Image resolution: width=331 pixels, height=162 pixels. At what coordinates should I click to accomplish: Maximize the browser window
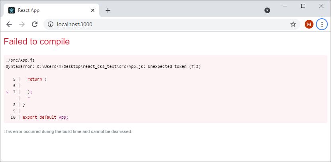(303, 6)
